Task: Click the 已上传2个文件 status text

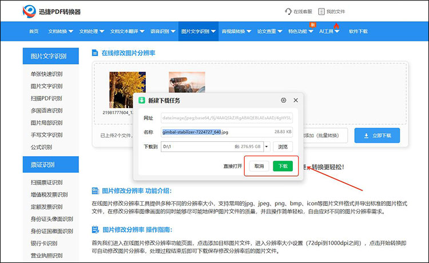Action: (x=117, y=136)
